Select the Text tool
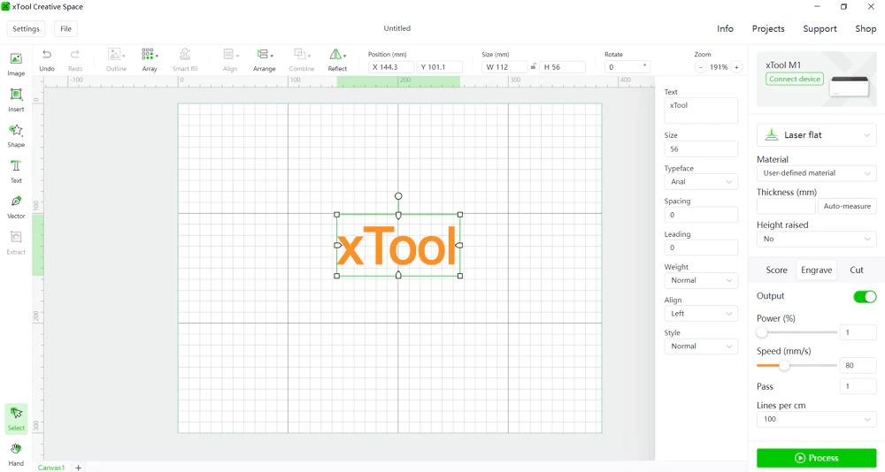The height and width of the screenshot is (472, 885). point(16,171)
